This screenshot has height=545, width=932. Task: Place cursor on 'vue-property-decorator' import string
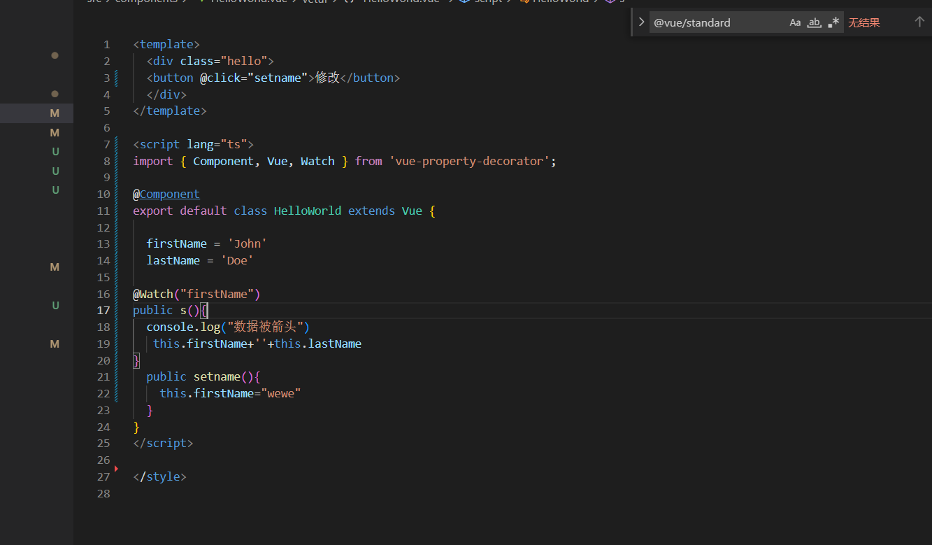(x=469, y=161)
